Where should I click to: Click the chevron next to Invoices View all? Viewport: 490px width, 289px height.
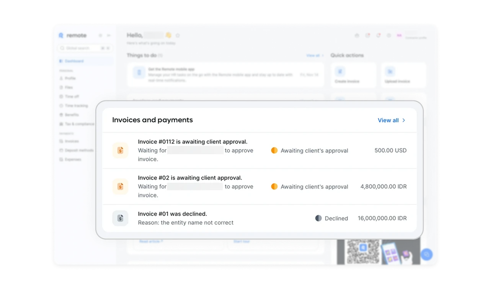point(404,120)
